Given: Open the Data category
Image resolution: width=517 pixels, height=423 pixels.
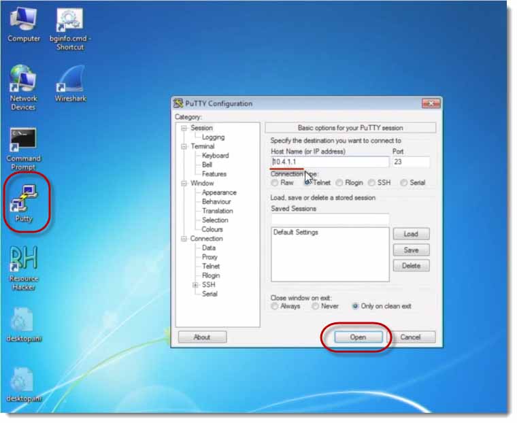Looking at the screenshot, I should pyautogui.click(x=209, y=248).
